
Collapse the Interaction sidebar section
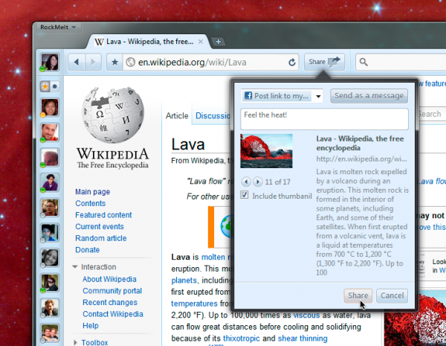75,267
